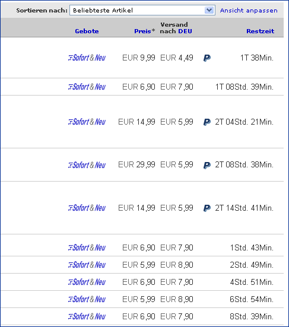
Task: Click Sofort & Neu badge in 6Std. 54Min. row
Action: point(87,299)
